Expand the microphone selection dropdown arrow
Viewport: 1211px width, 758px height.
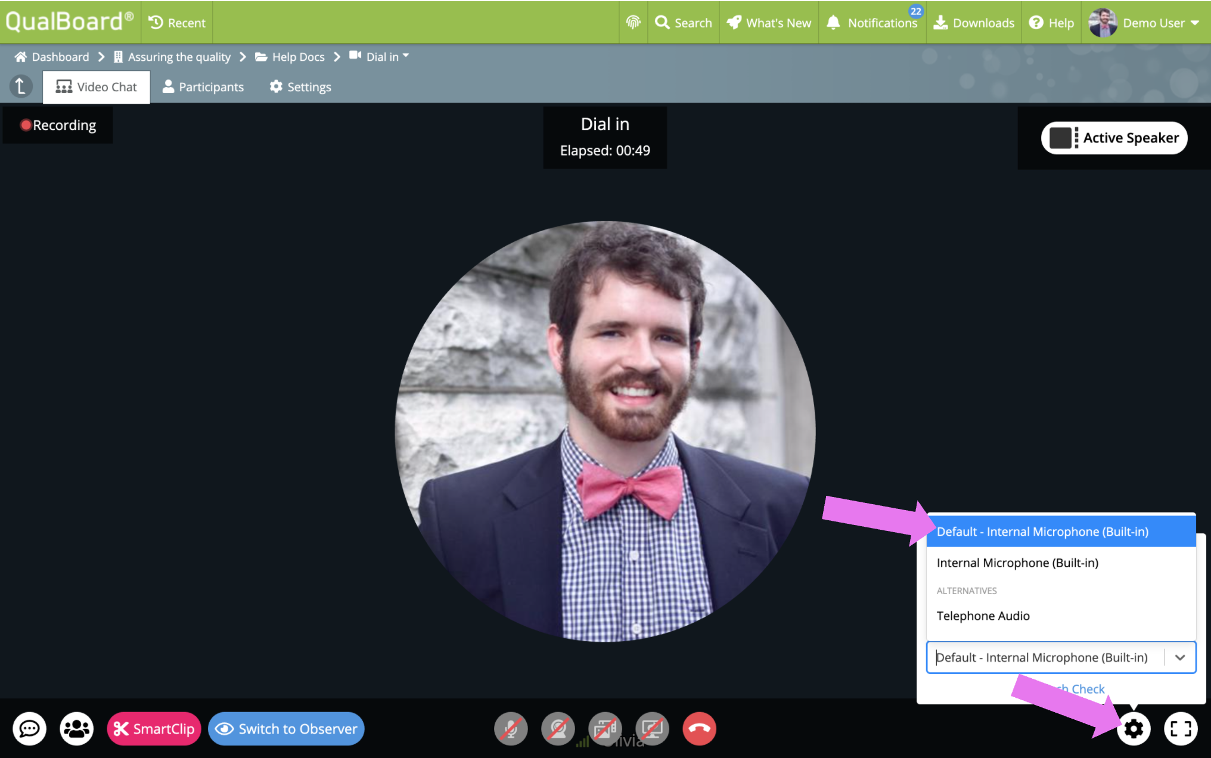coord(1179,657)
